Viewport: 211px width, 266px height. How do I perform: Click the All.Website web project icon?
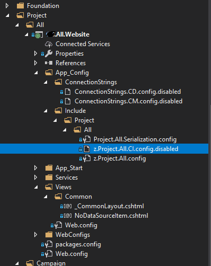click(x=39, y=34)
